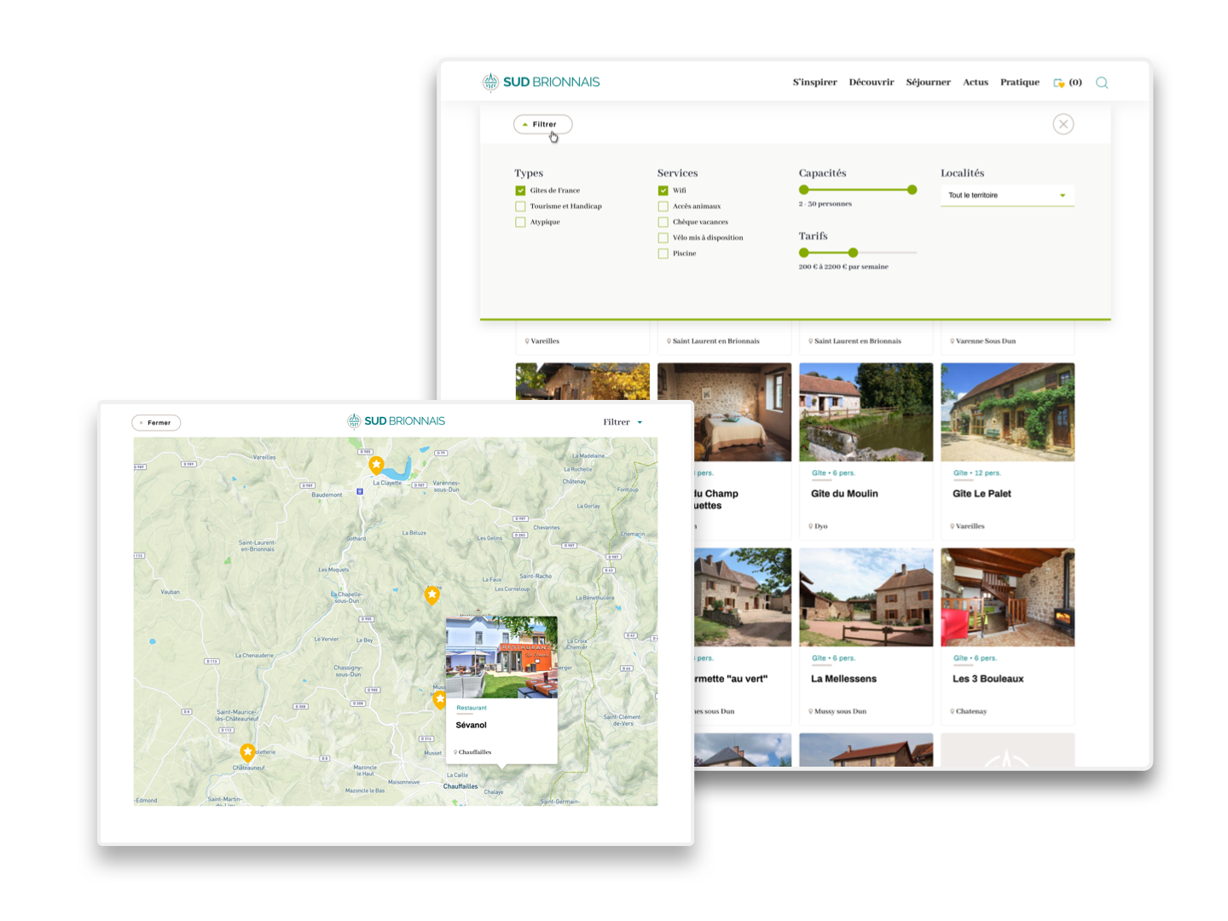The width and height of the screenshot is (1228, 921).
Task: Select the star marker south of La Chapelle-sous-Dun
Action: point(432,594)
